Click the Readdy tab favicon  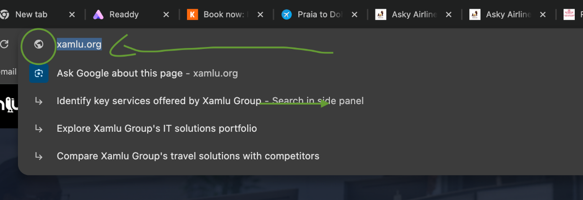(x=99, y=15)
